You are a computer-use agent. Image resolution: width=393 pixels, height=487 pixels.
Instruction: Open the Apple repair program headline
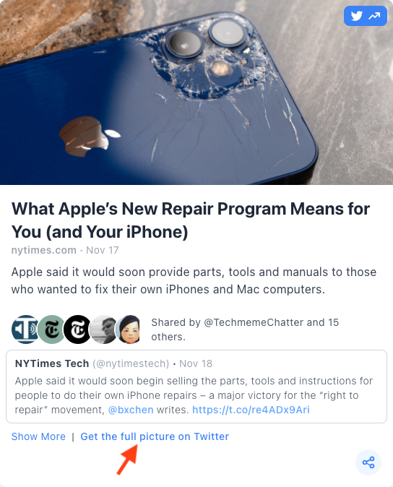point(190,220)
